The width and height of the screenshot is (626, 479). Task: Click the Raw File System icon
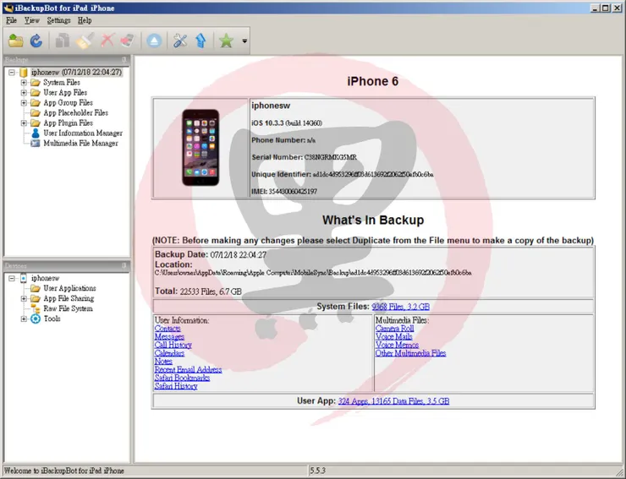[x=36, y=308]
